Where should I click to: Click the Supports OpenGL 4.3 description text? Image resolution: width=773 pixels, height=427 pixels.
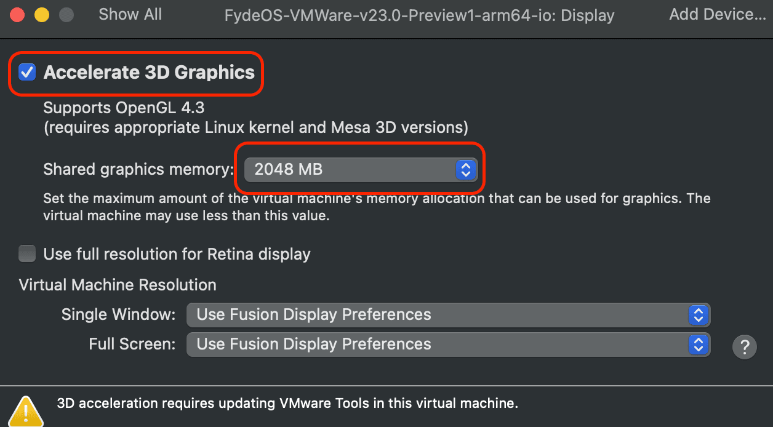pos(124,108)
